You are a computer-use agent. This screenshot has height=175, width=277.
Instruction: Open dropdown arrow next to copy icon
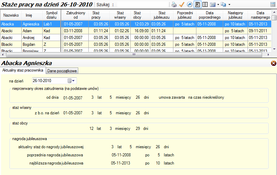tap(229, 5)
